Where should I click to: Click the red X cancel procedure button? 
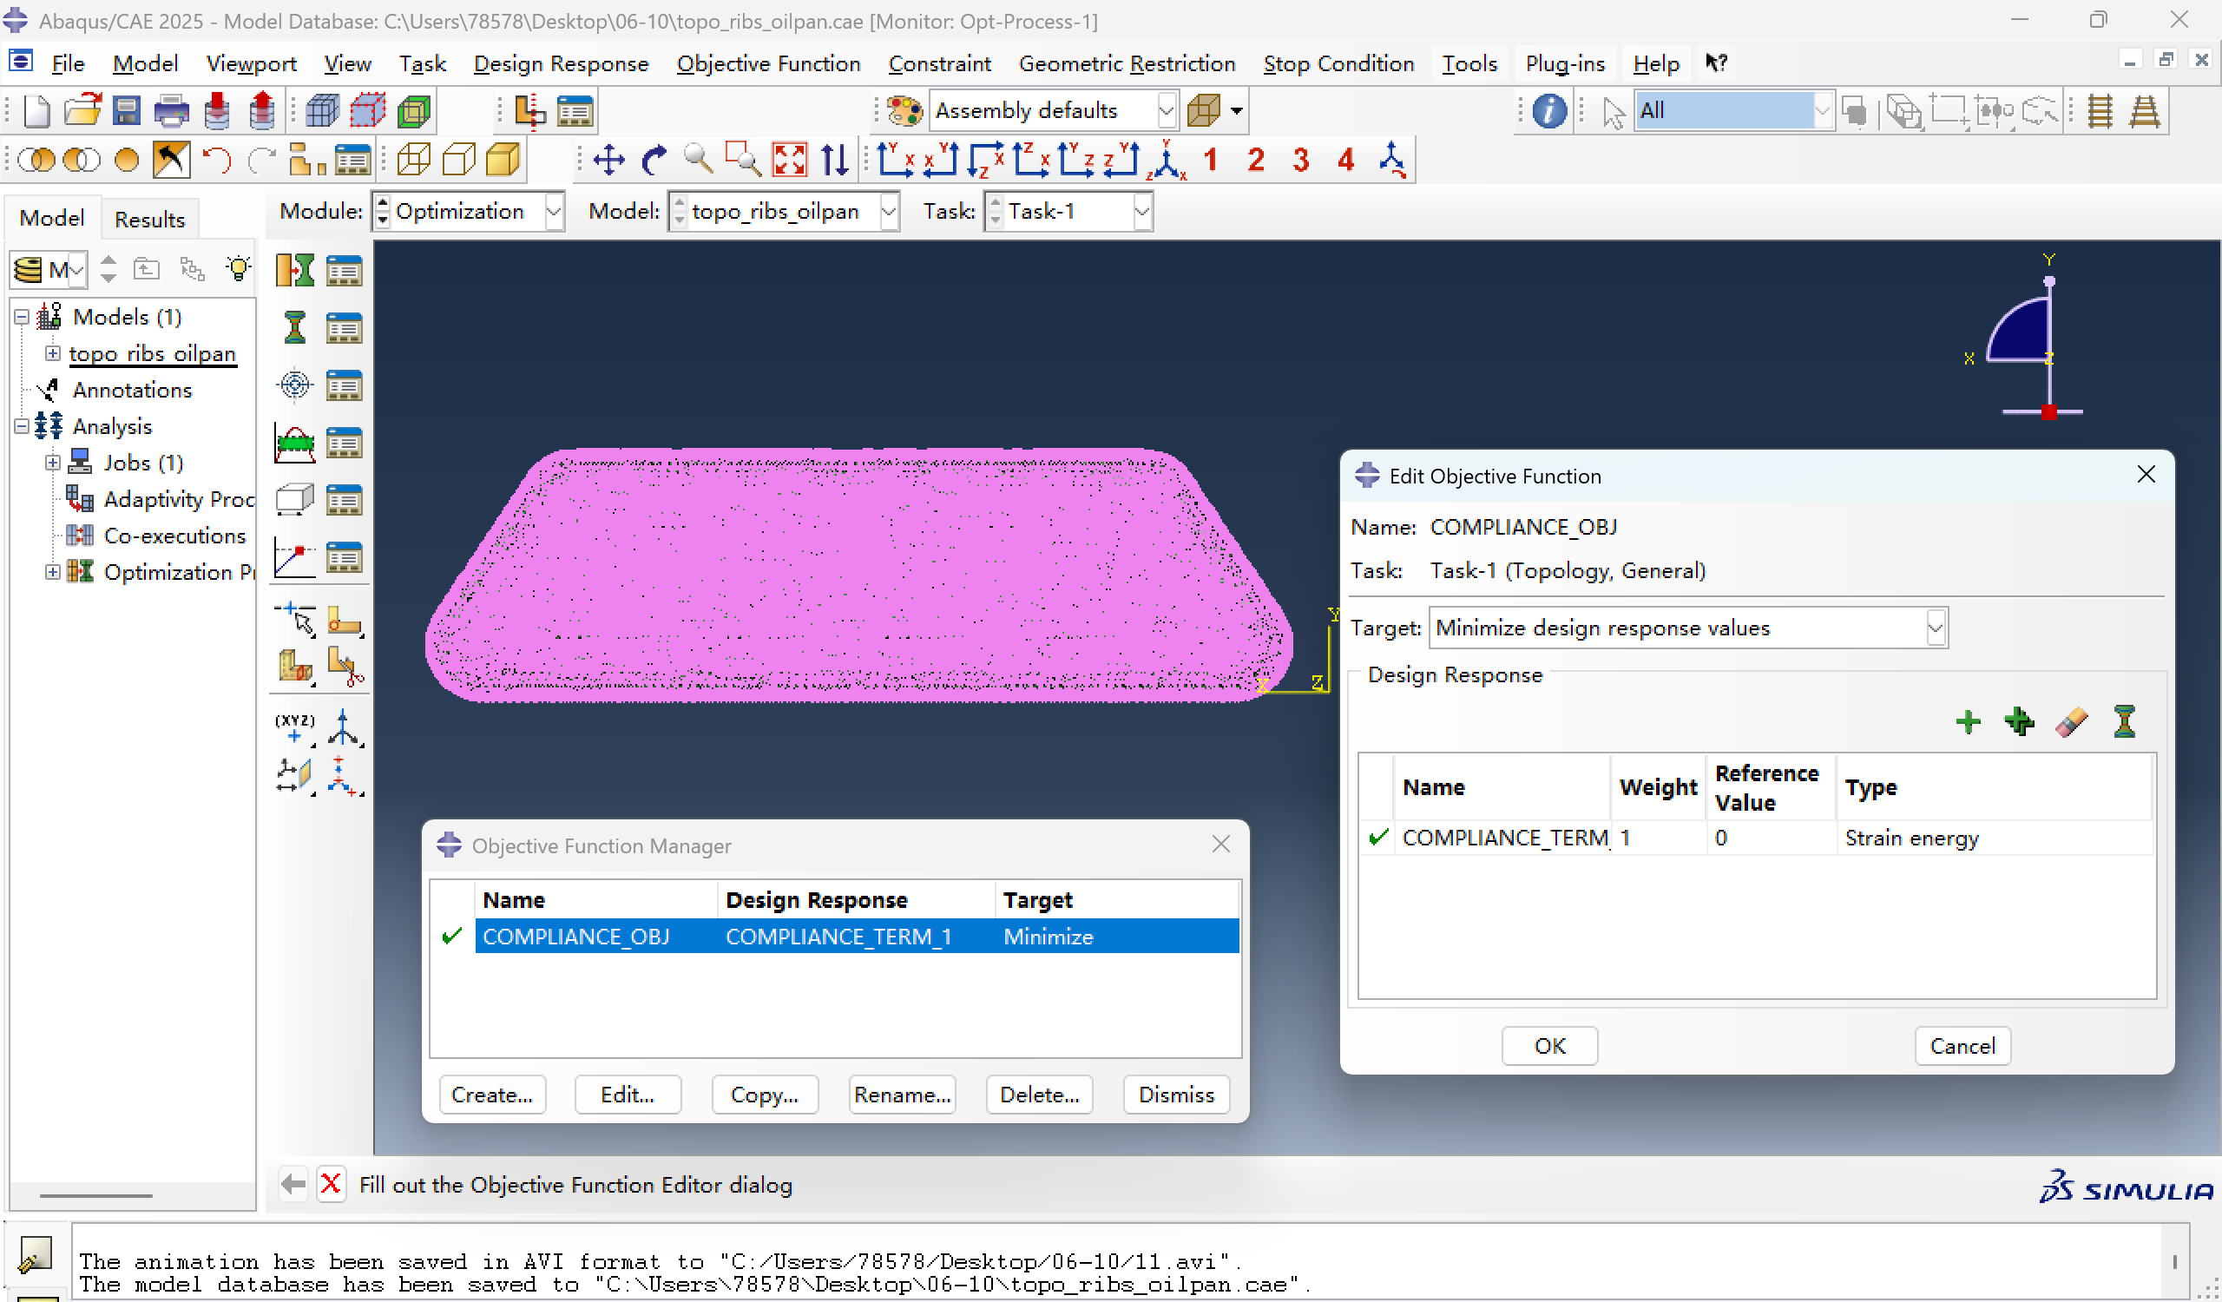click(331, 1183)
